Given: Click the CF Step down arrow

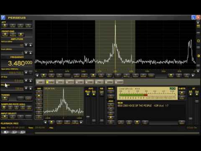Looking at the screenshot, I should [26, 81].
